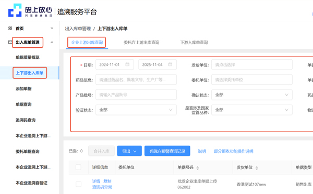Viewport: 313px width, 194px height.
Task: Select 上下游出入库单 in sidebar
Action: (30, 73)
